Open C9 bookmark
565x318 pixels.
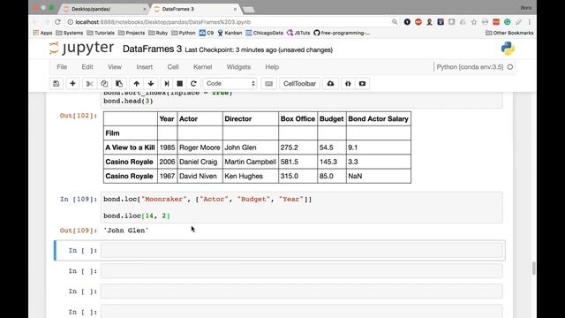207,33
